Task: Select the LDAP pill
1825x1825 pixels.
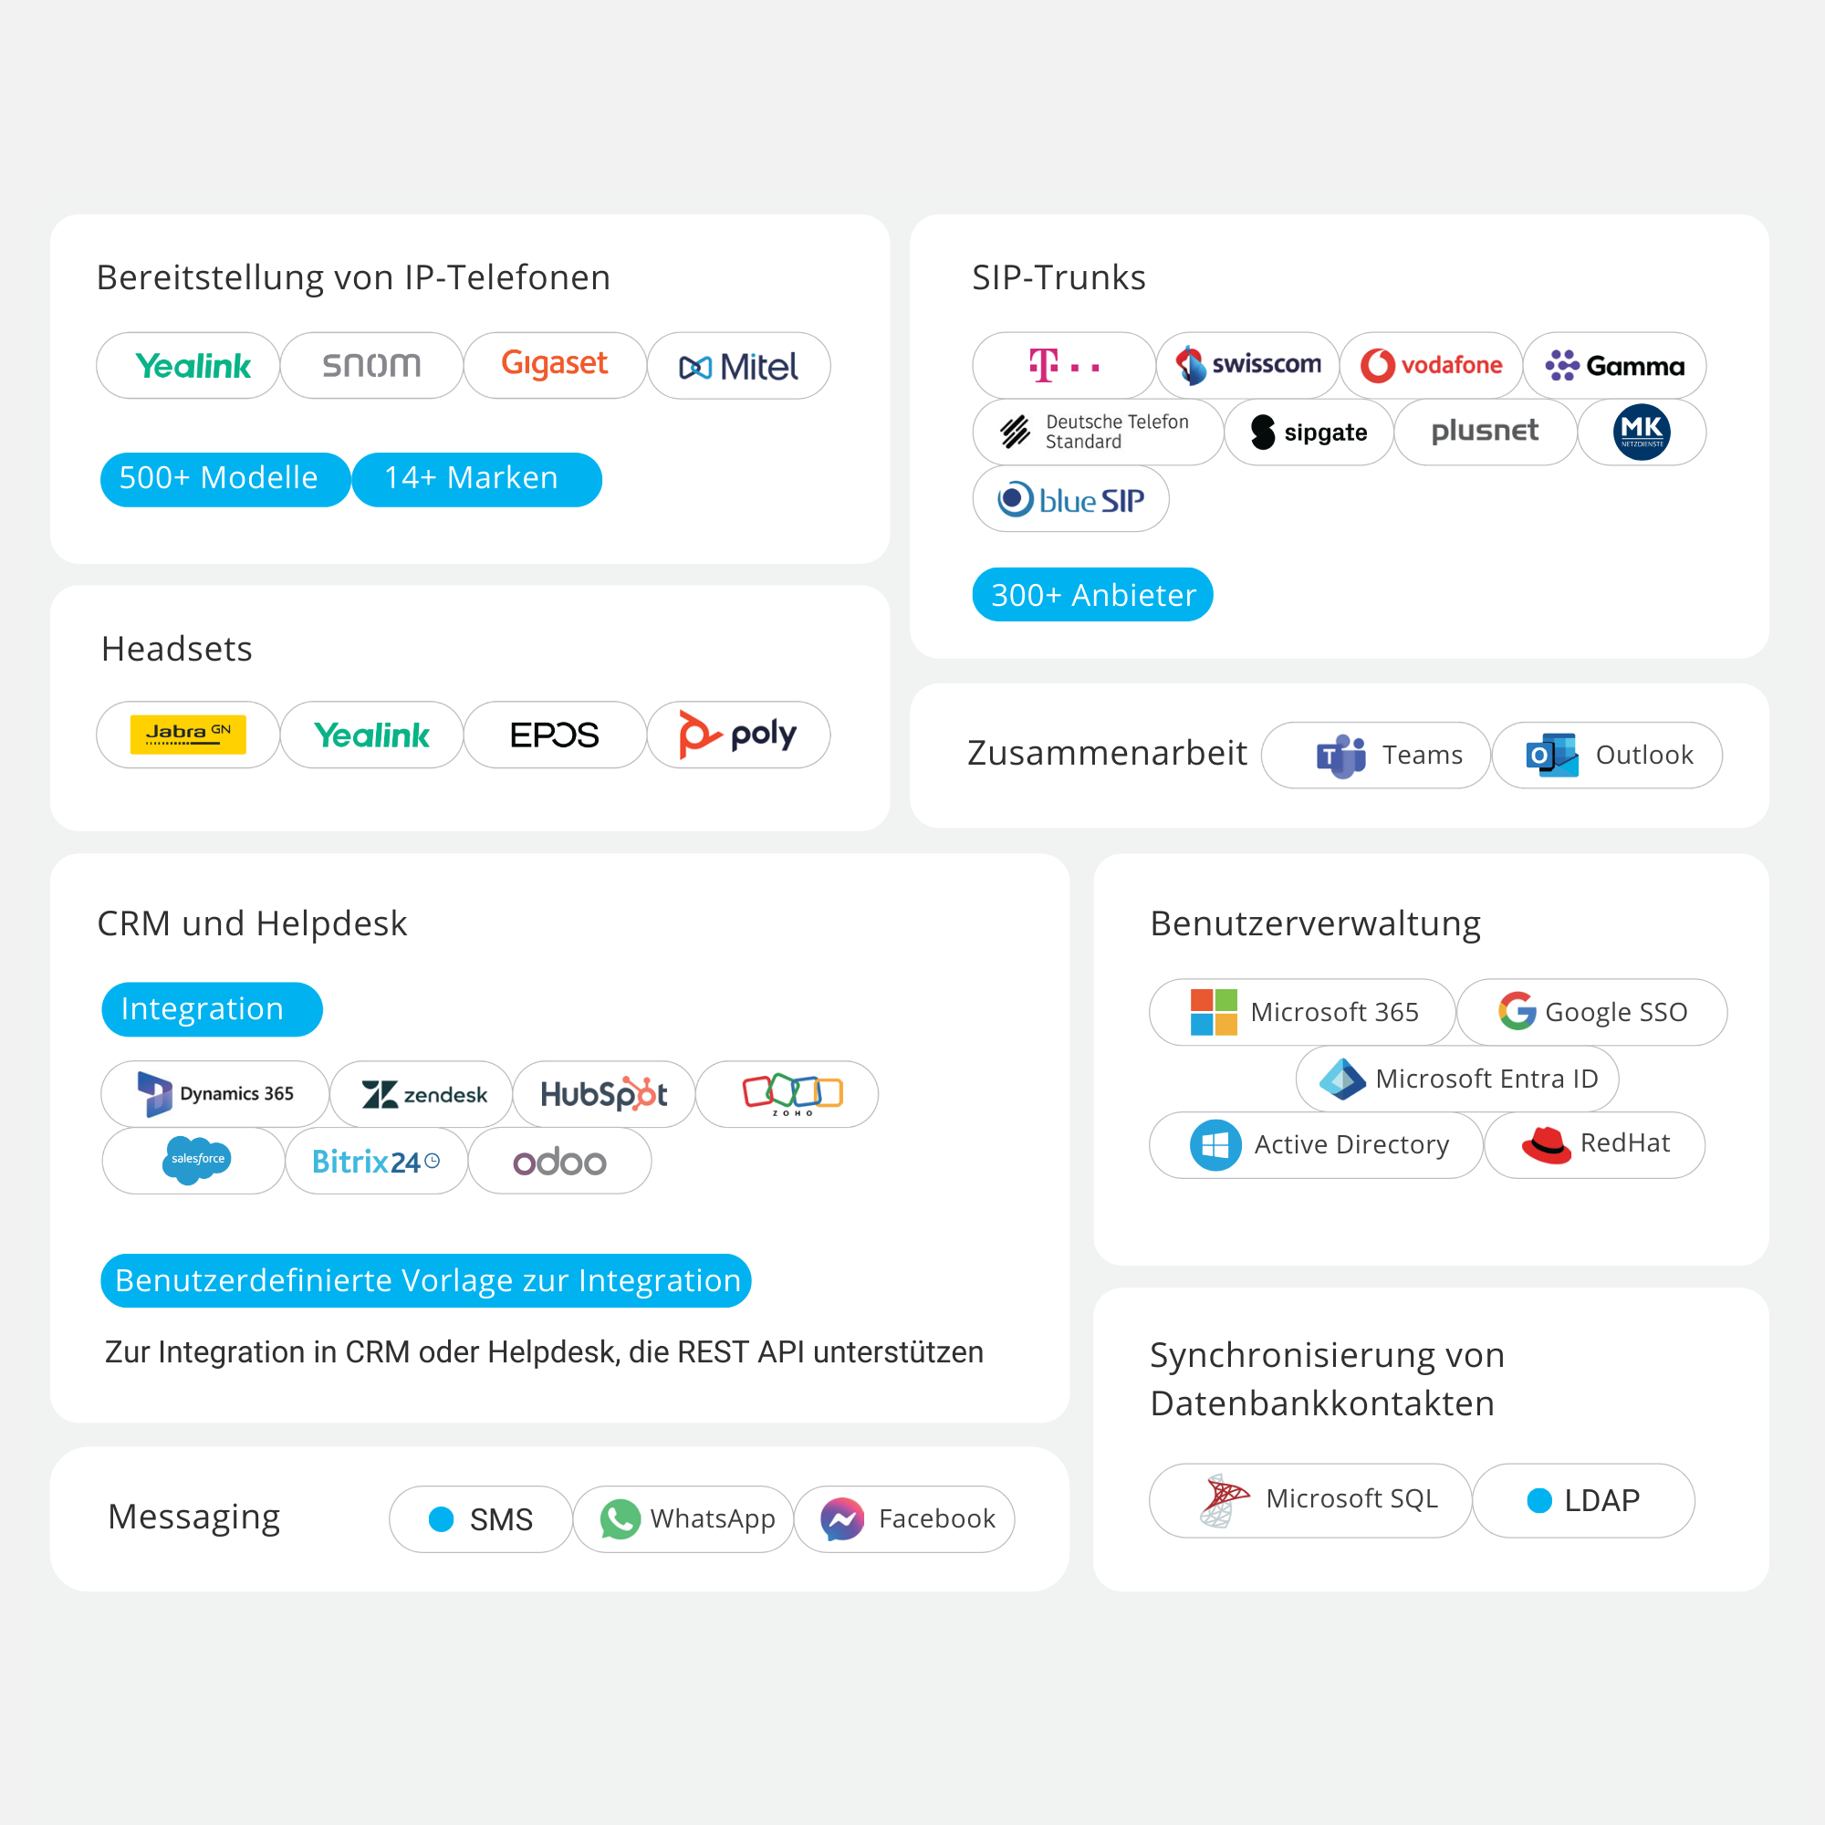Action: point(1583,1500)
